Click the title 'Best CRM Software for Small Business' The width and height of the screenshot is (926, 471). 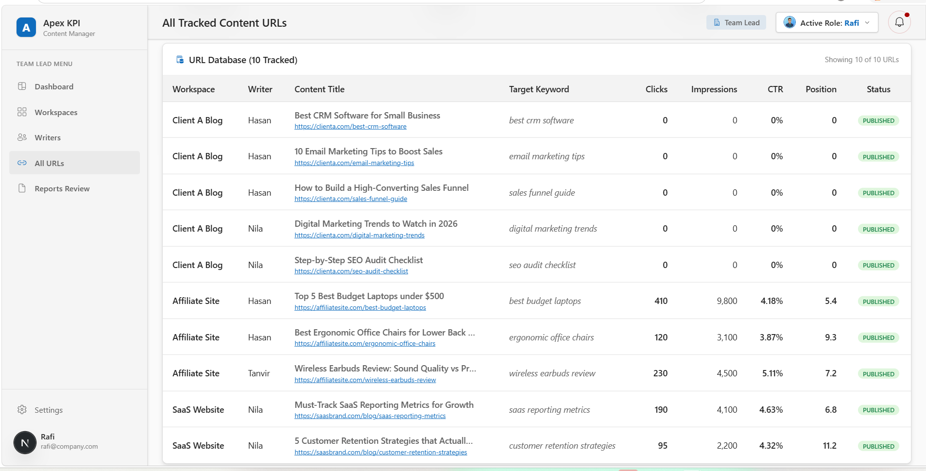pyautogui.click(x=367, y=116)
